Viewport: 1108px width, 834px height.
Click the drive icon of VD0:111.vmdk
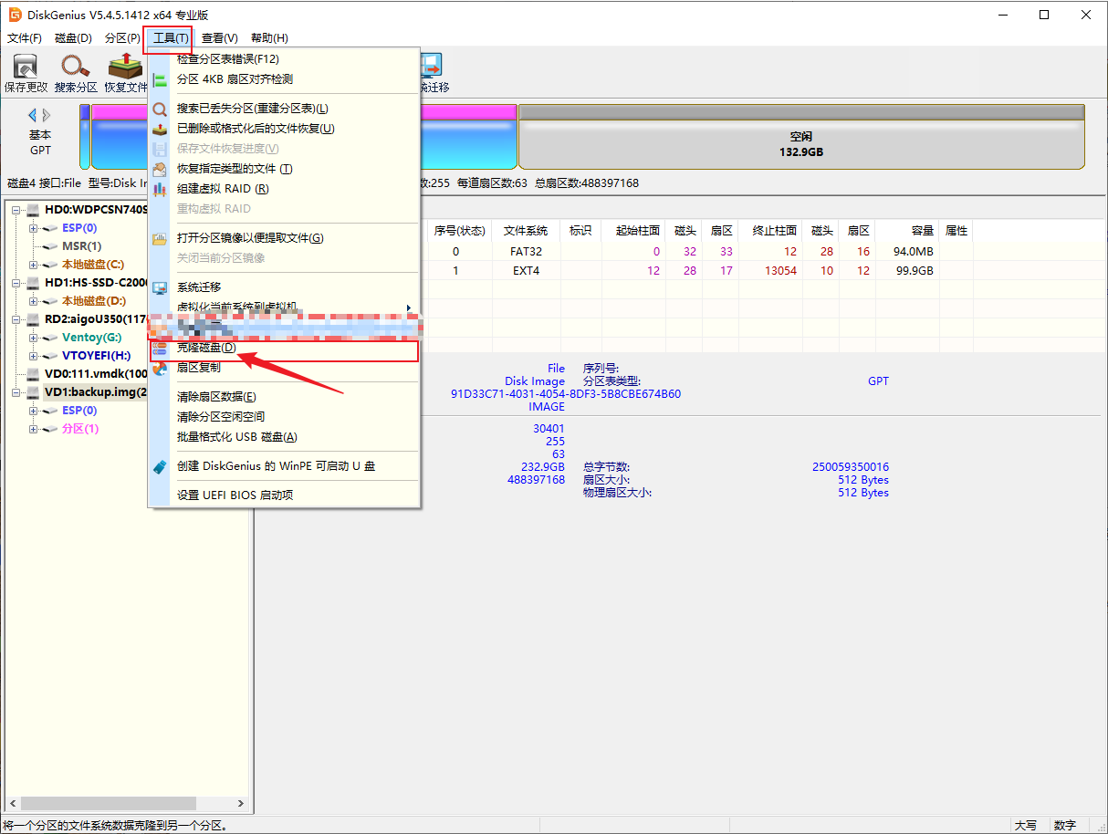tap(34, 374)
